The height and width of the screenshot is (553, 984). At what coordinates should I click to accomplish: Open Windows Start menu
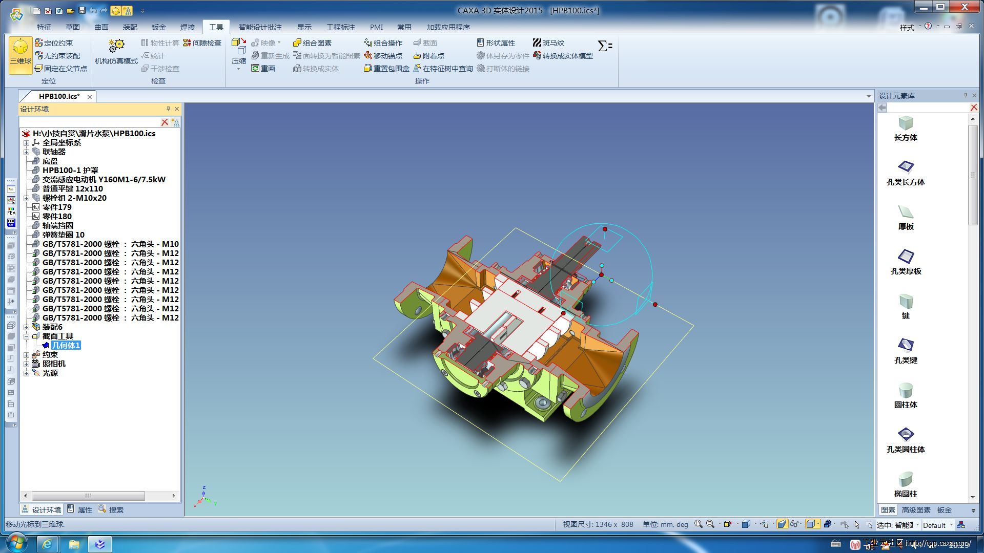tap(16, 543)
